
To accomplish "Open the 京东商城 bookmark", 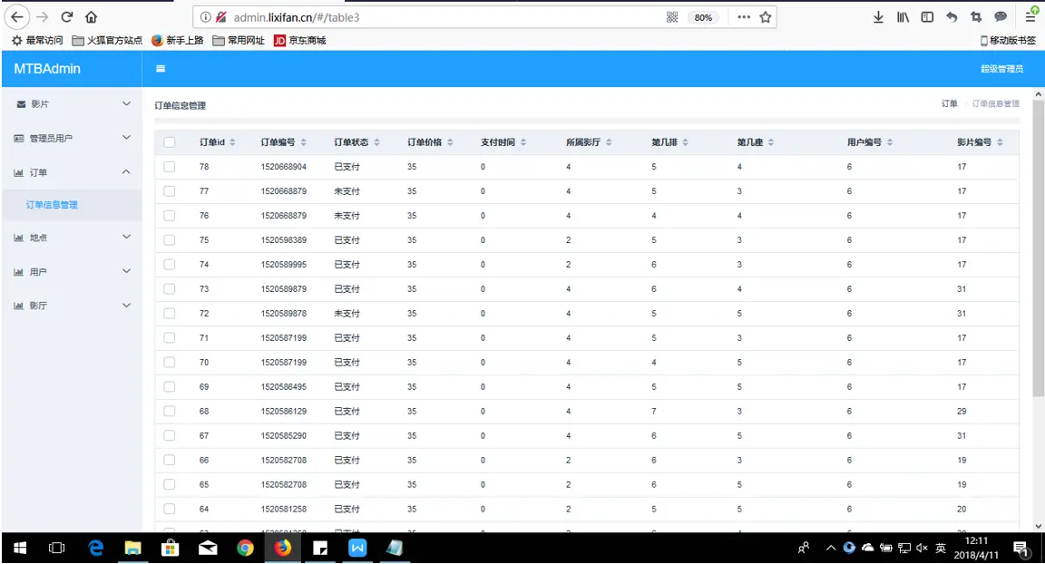I will click(x=300, y=40).
